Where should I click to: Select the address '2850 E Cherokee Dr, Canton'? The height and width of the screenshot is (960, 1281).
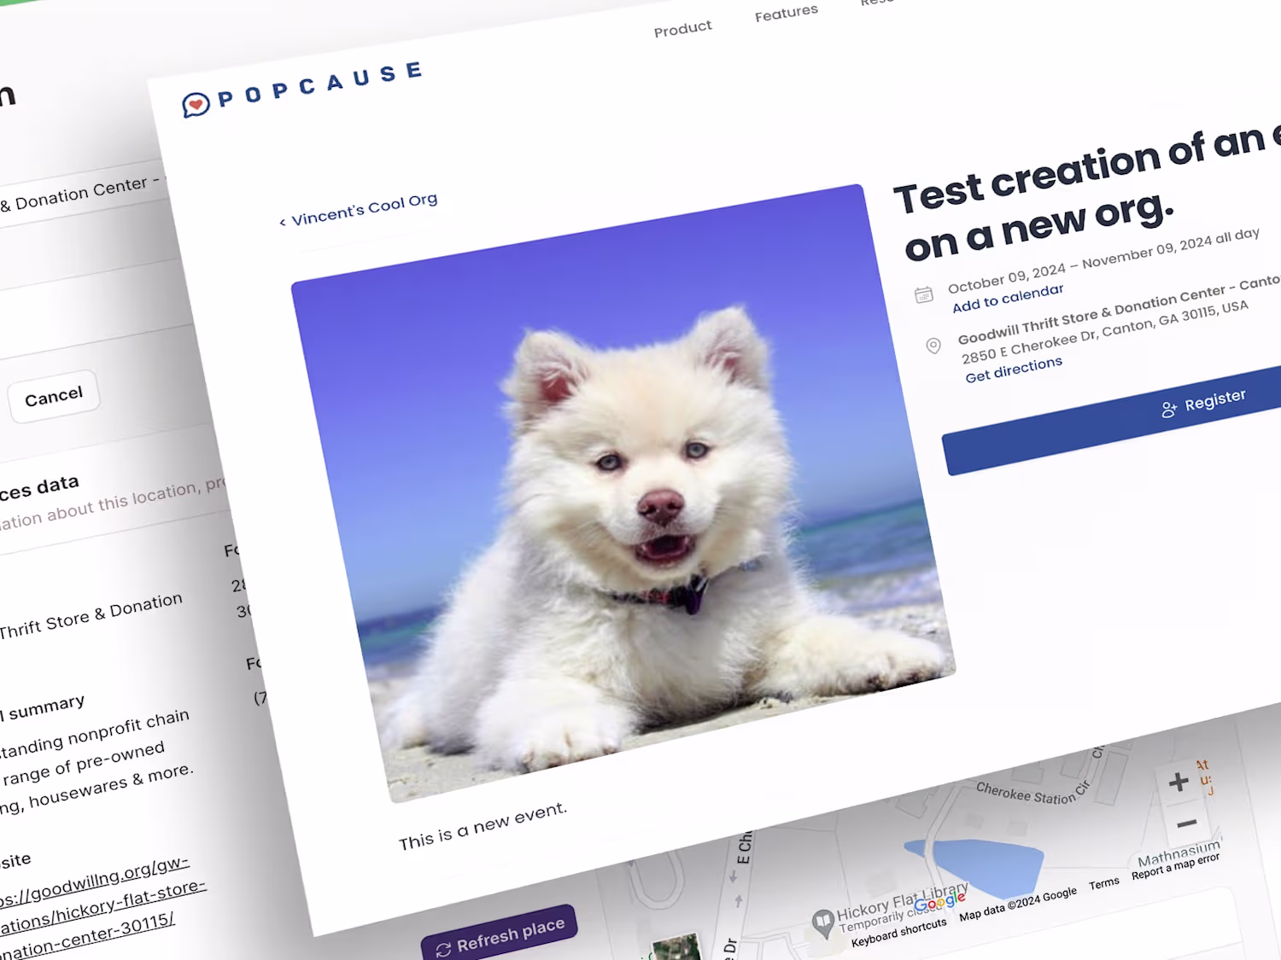pos(1057,341)
